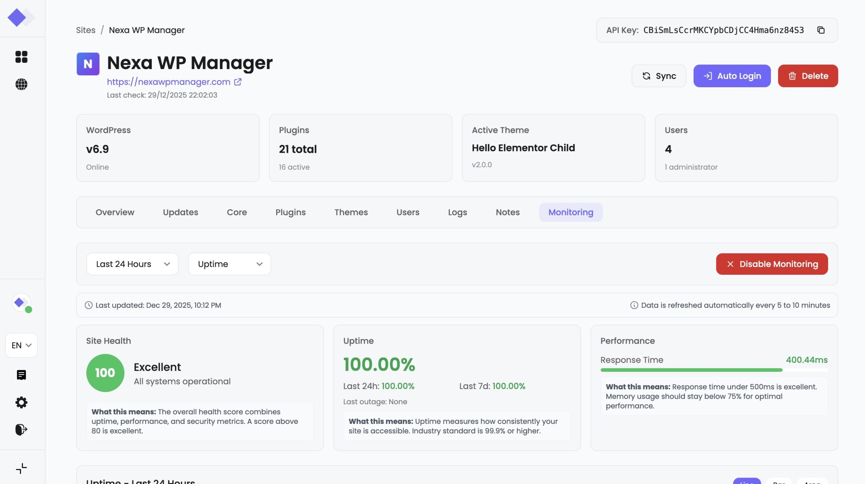Image resolution: width=865 pixels, height=484 pixels.
Task: Click the user avatar with green status dot
Action: coord(22,303)
